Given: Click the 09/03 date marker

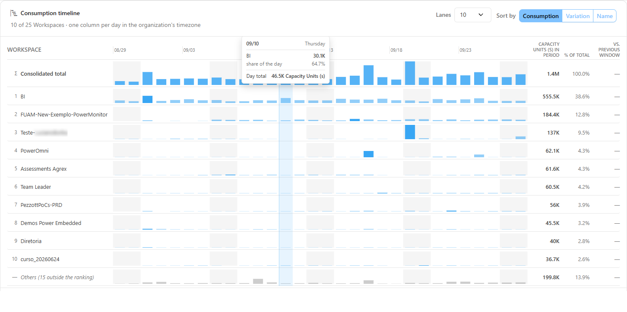Looking at the screenshot, I should pyautogui.click(x=189, y=50).
